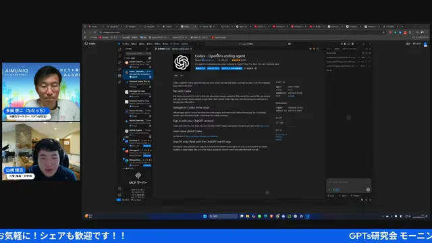Open Manage gear at activity bar bottom
432x243 pixels.
pyautogui.click(x=119, y=195)
